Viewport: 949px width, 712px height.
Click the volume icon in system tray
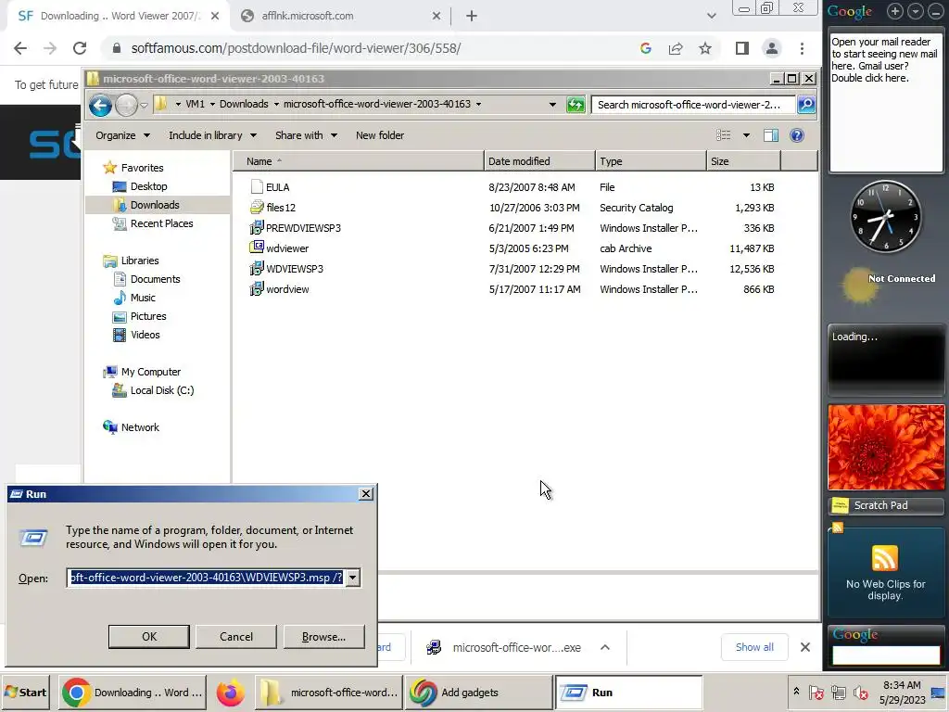[860, 692]
